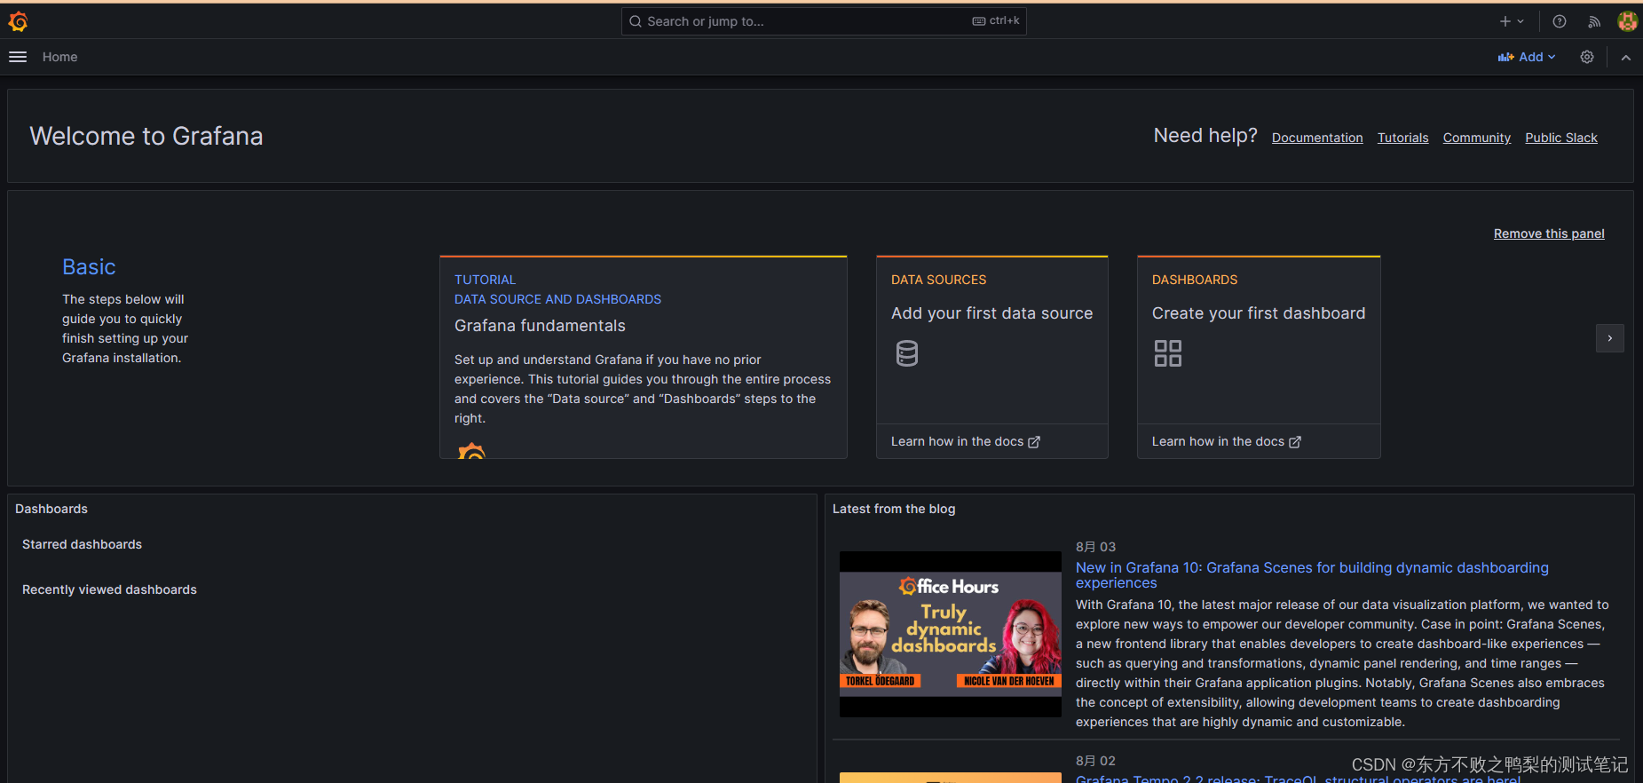
Task: Open the hamburger navigation menu
Action: [x=18, y=57]
